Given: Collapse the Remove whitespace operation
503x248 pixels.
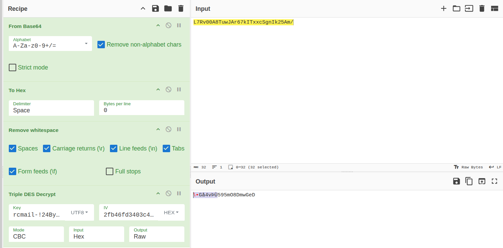Looking at the screenshot, I should [158, 129].
